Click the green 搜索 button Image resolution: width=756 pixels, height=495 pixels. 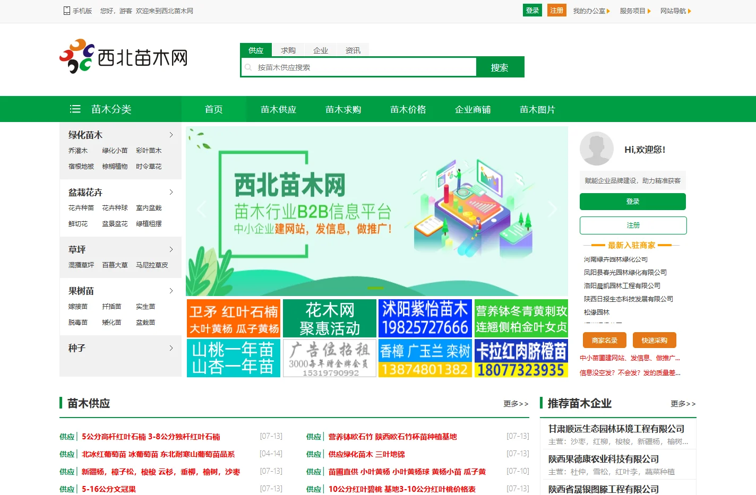coord(500,67)
